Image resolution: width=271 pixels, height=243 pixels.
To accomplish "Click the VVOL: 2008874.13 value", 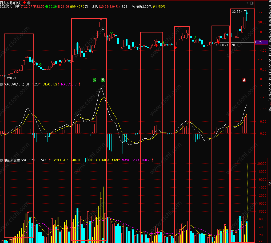I will (x=35, y=160).
